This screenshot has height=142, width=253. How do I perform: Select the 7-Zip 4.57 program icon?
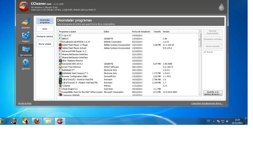click(60, 35)
